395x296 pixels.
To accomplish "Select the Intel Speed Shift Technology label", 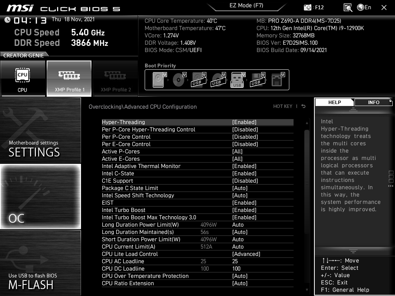I will pyautogui.click(x=138, y=195).
